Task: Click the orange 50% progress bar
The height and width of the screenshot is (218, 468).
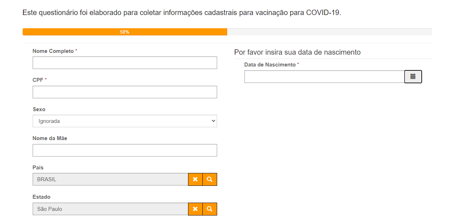Action: (125, 32)
